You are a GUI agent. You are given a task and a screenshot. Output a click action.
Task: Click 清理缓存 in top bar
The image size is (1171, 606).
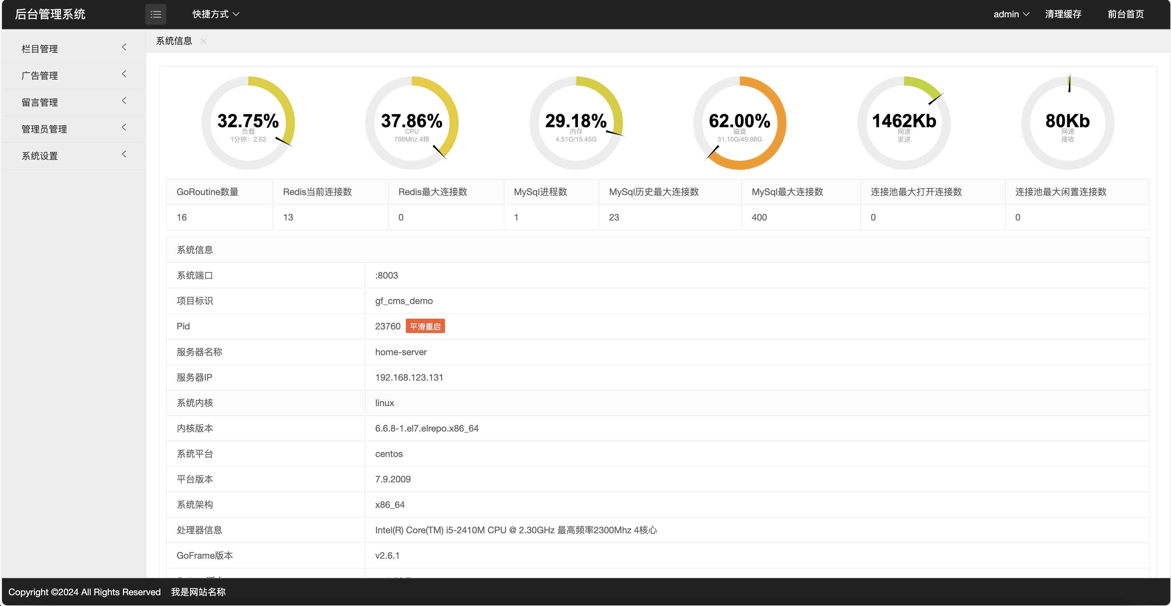tap(1063, 14)
